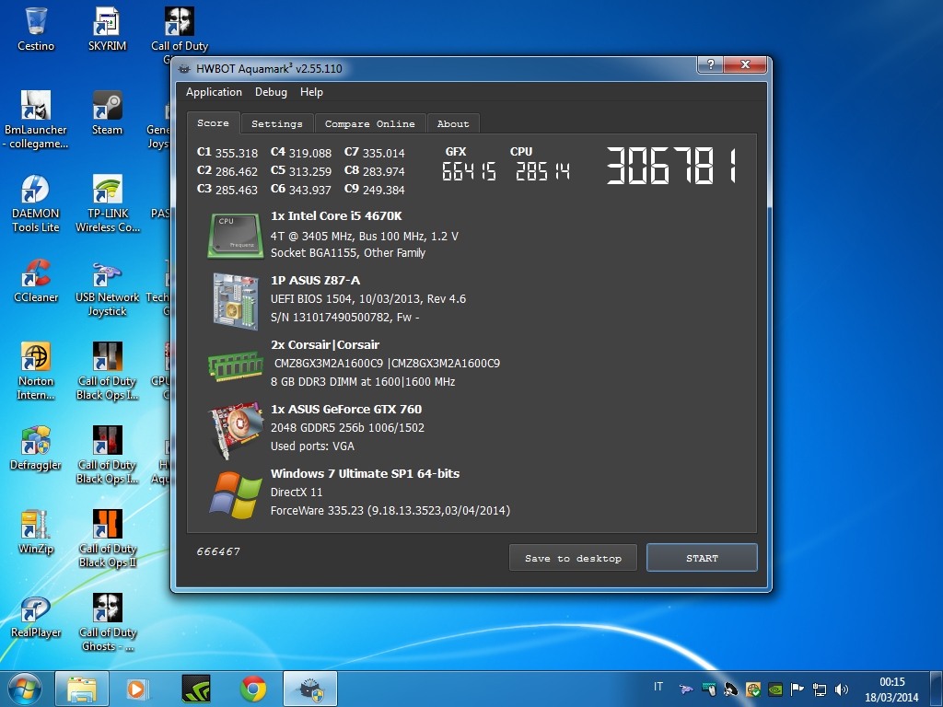943x707 pixels.
Task: Switch to the Compare Online tab
Action: point(370,123)
